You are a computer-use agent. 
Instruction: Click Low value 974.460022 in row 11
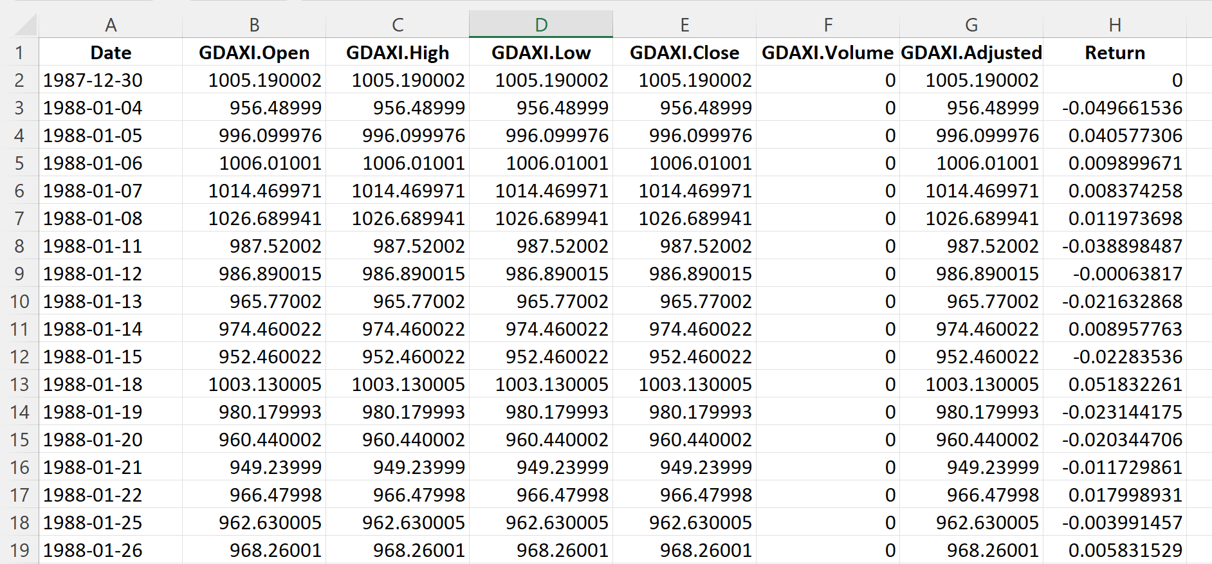541,329
